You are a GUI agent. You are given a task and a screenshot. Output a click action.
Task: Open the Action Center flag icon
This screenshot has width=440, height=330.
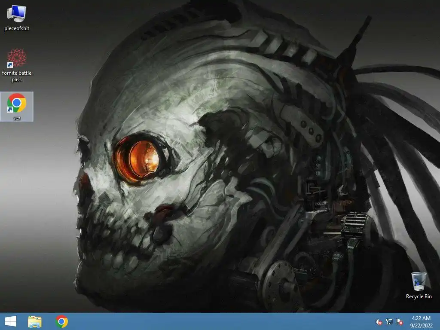[400, 322]
